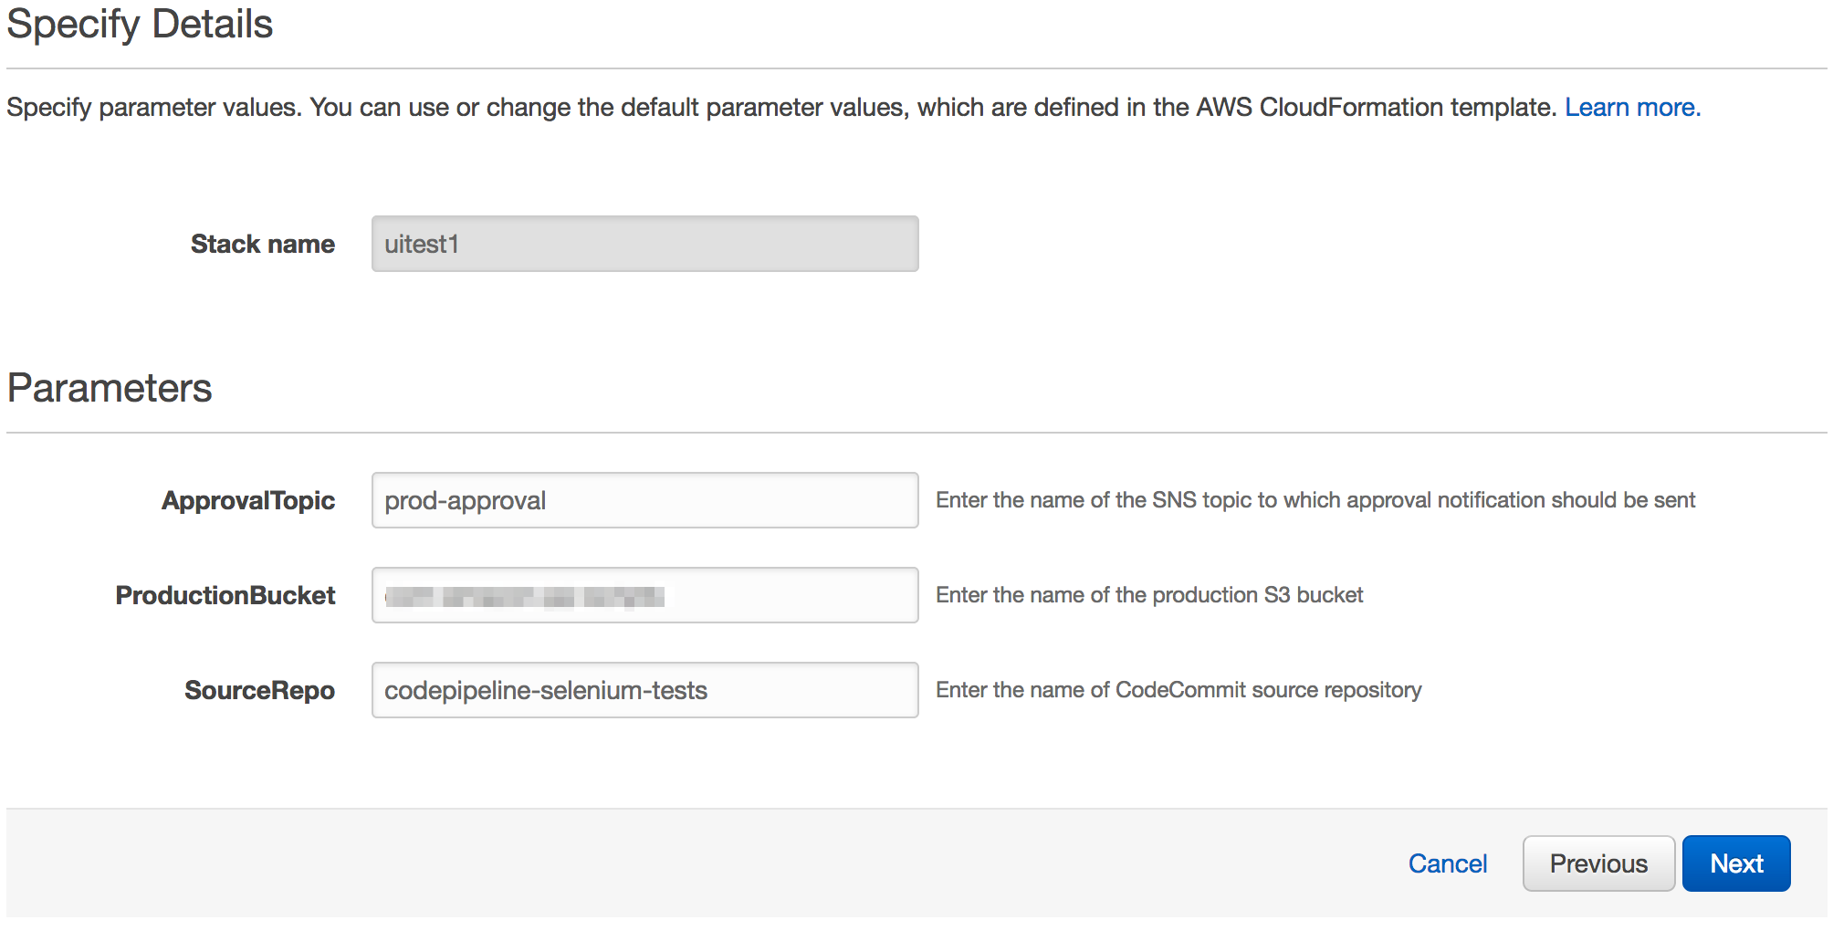Click the Stack name input field

644,244
